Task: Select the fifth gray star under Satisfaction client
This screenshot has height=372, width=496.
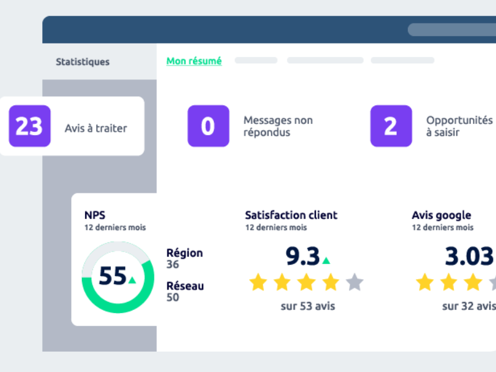Action: [x=355, y=283]
